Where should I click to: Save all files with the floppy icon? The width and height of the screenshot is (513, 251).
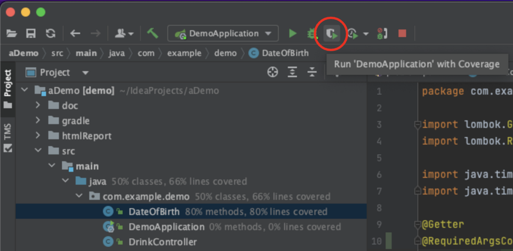31,33
